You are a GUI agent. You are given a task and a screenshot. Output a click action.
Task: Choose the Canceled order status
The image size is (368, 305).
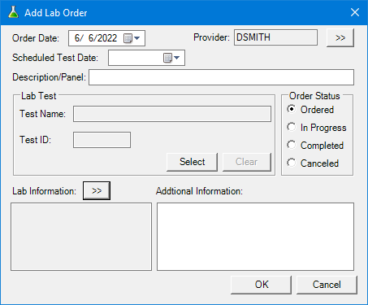point(292,163)
